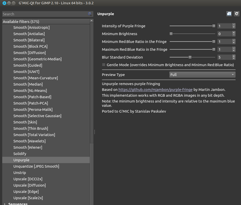Select the Smooth [Wiener] filter
Image resolution: width=241 pixels, height=205 pixels.
coord(46,147)
